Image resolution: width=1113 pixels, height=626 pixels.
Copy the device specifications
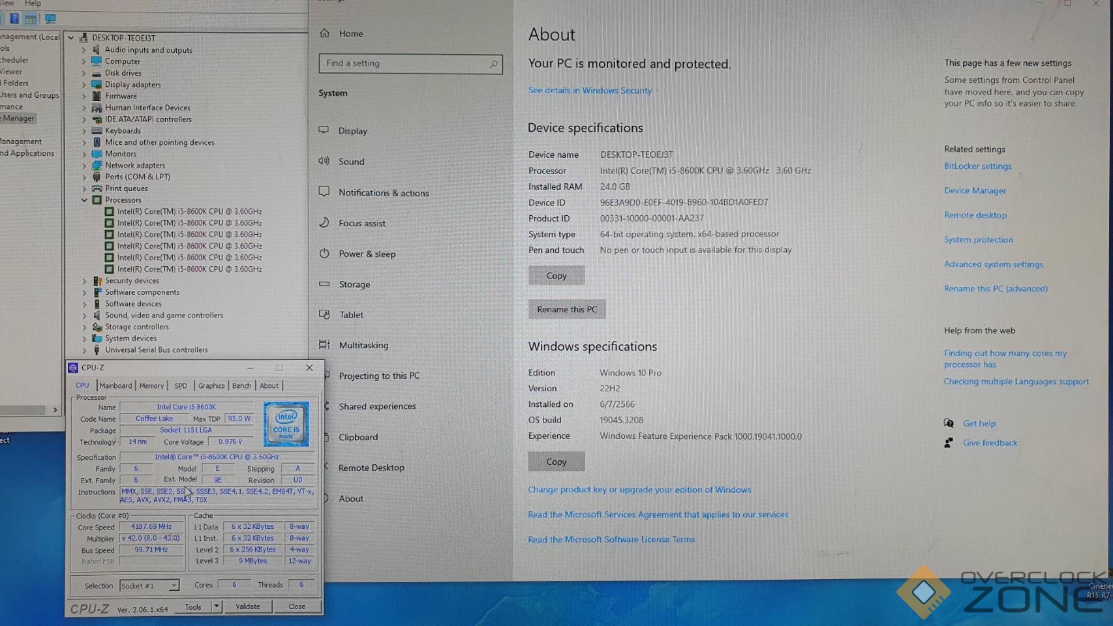click(x=556, y=276)
